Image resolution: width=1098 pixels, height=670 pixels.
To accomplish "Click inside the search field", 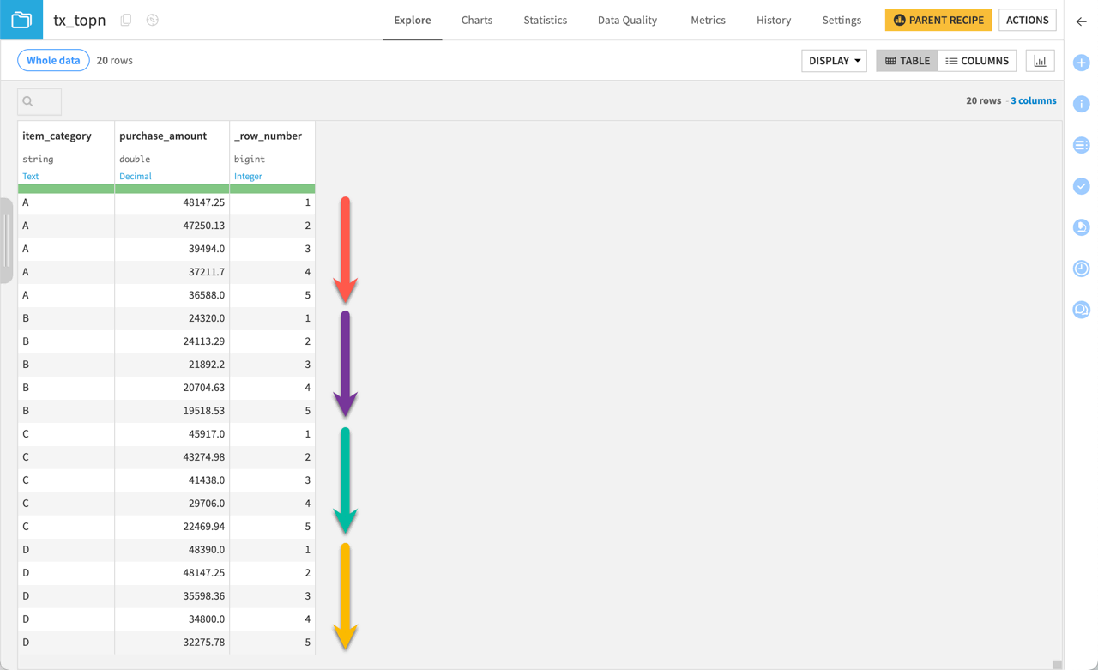I will coord(39,101).
